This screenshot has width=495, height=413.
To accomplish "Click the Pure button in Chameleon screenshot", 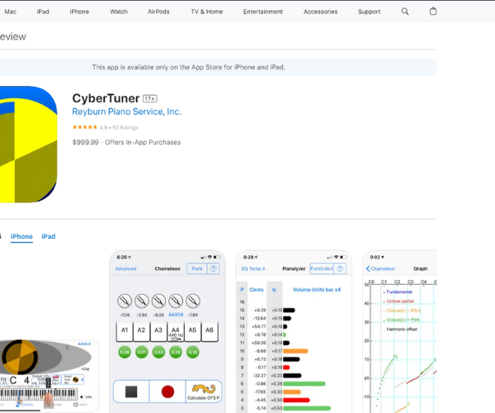I will [x=197, y=268].
